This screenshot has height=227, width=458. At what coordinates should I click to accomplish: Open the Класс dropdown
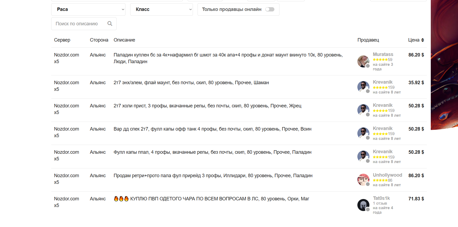click(161, 9)
